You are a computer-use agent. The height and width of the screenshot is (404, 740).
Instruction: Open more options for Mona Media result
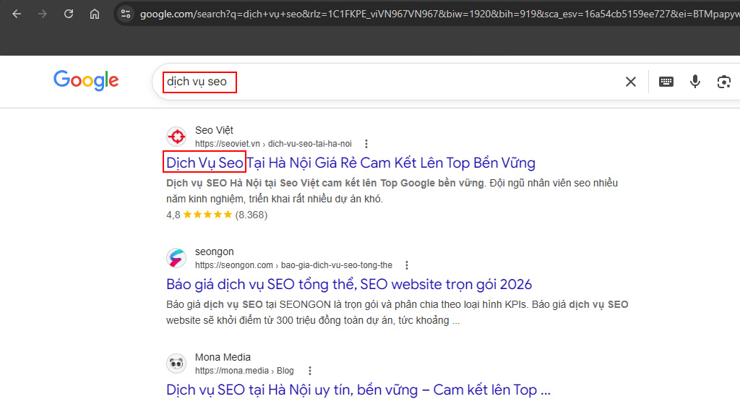[309, 371]
